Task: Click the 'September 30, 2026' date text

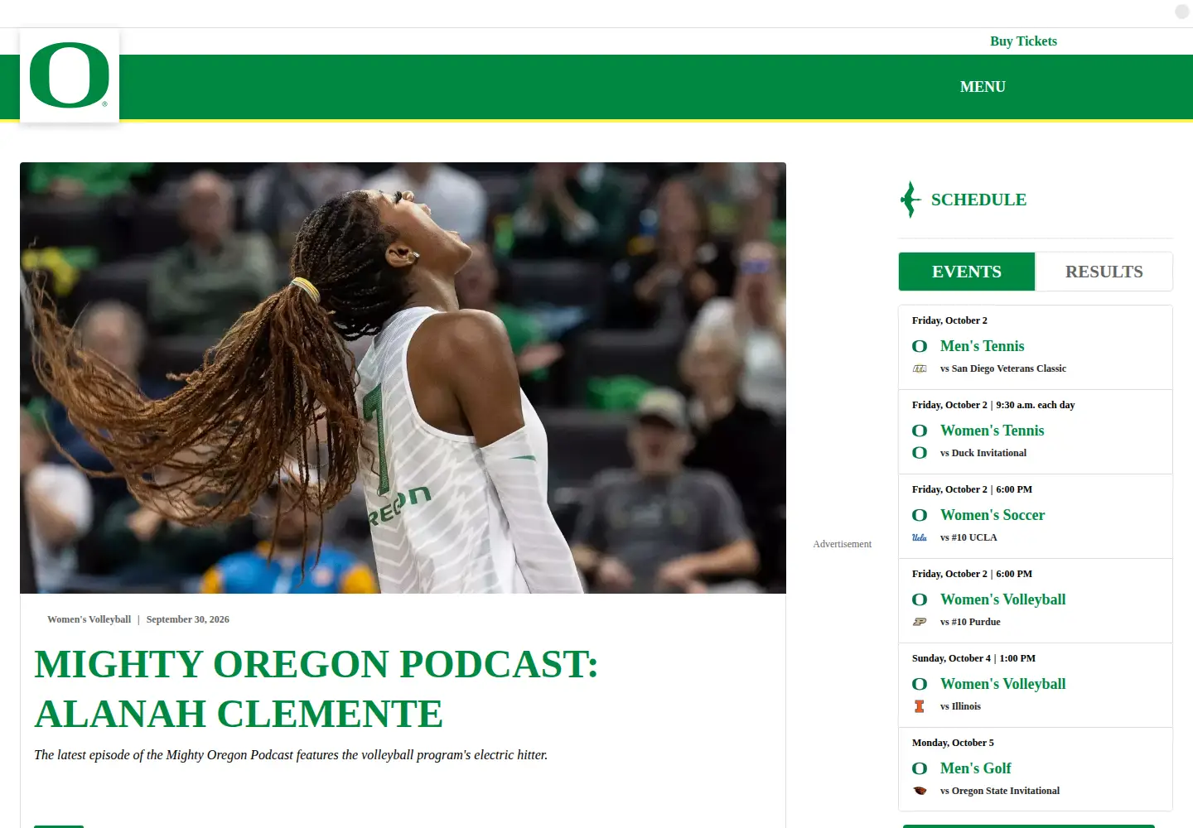Action: [x=187, y=619]
